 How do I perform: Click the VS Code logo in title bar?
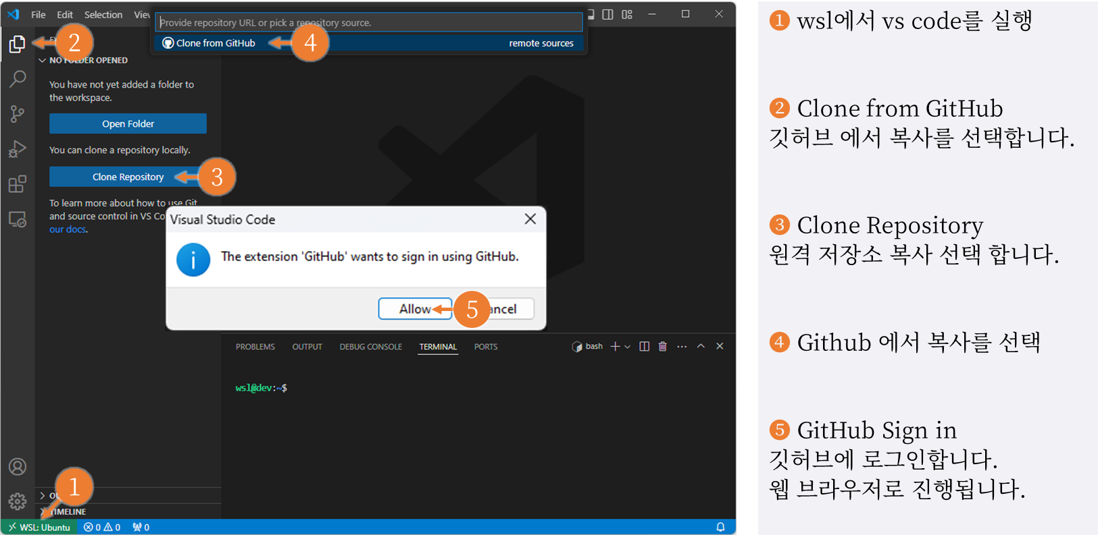click(14, 14)
